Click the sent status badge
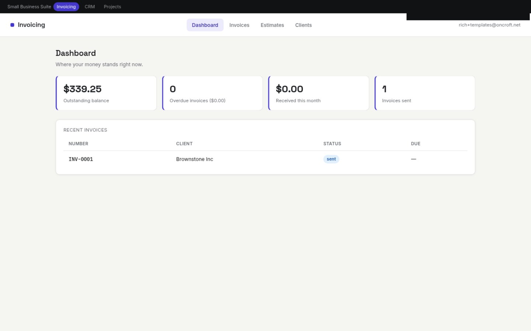This screenshot has width=531, height=331. [x=331, y=159]
